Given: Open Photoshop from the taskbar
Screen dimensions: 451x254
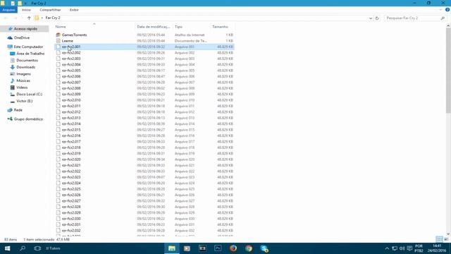Looking at the screenshot, I should (x=218, y=248).
